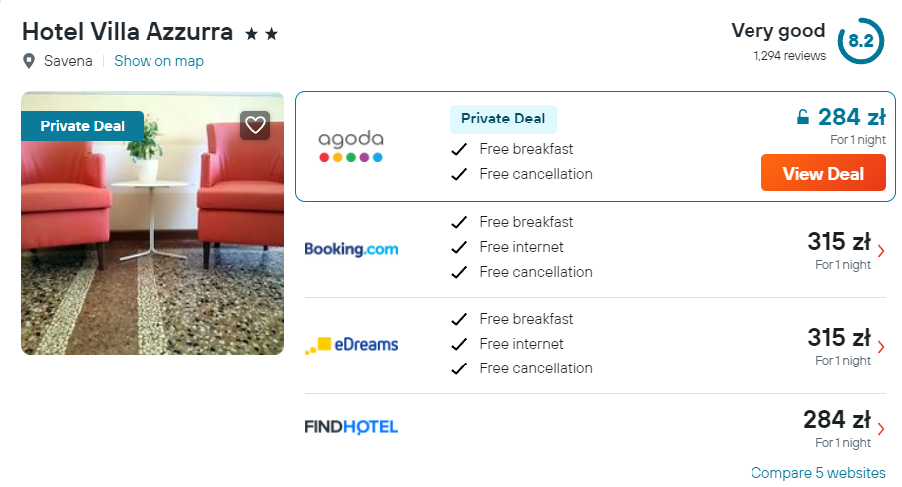View the 1,294 reviews count
The width and height of the screenshot is (902, 487).
tap(789, 56)
